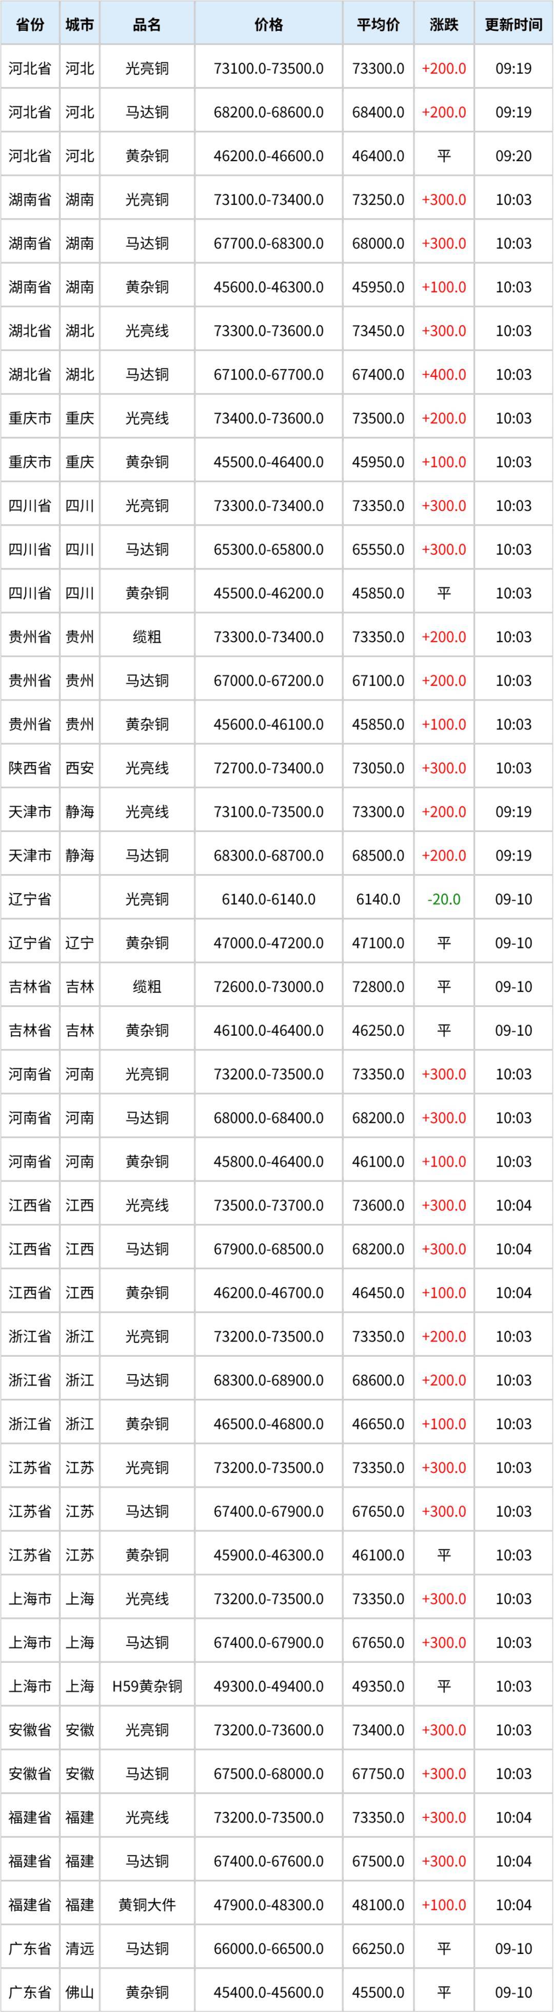The width and height of the screenshot is (554, 2012).
Task: Click the 黄铜大件 product name
Action: pyautogui.click(x=147, y=1905)
